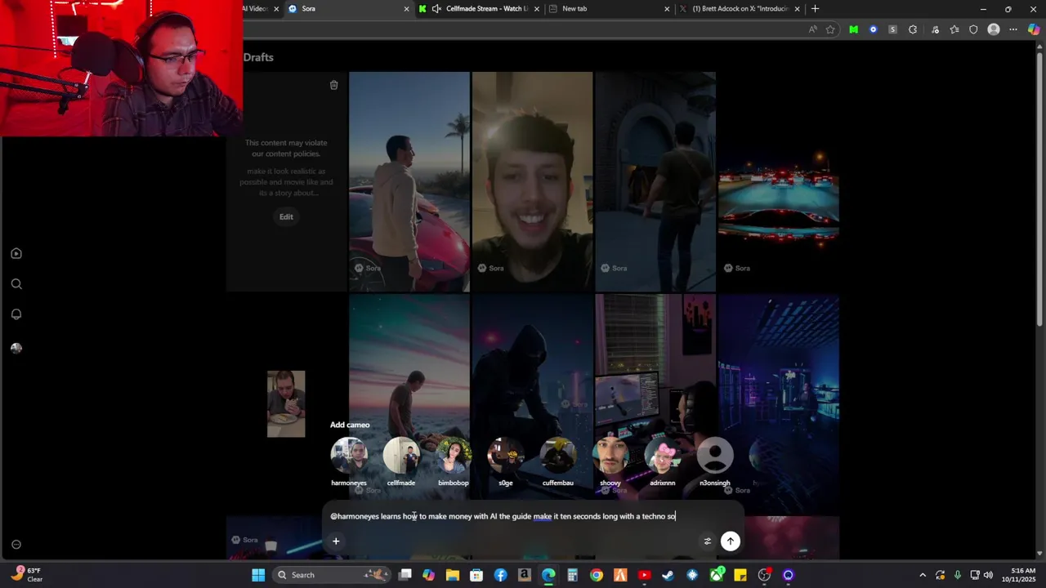Open File Explorer from the taskbar
This screenshot has height=588, width=1046.
click(x=452, y=575)
